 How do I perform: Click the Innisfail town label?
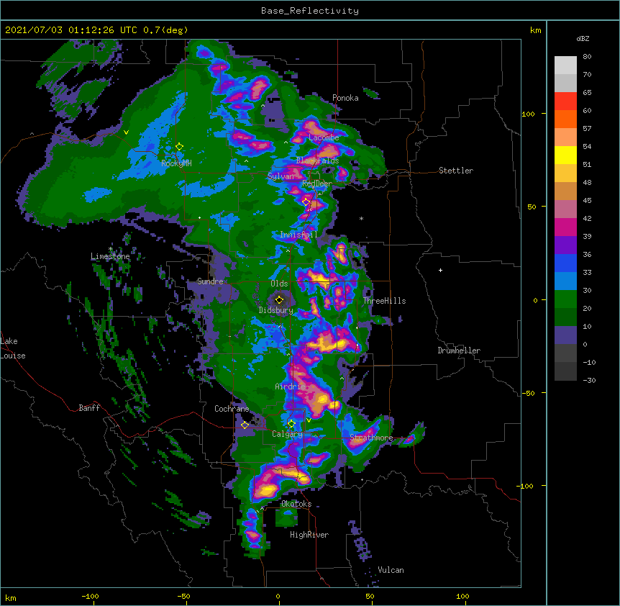pyautogui.click(x=298, y=235)
